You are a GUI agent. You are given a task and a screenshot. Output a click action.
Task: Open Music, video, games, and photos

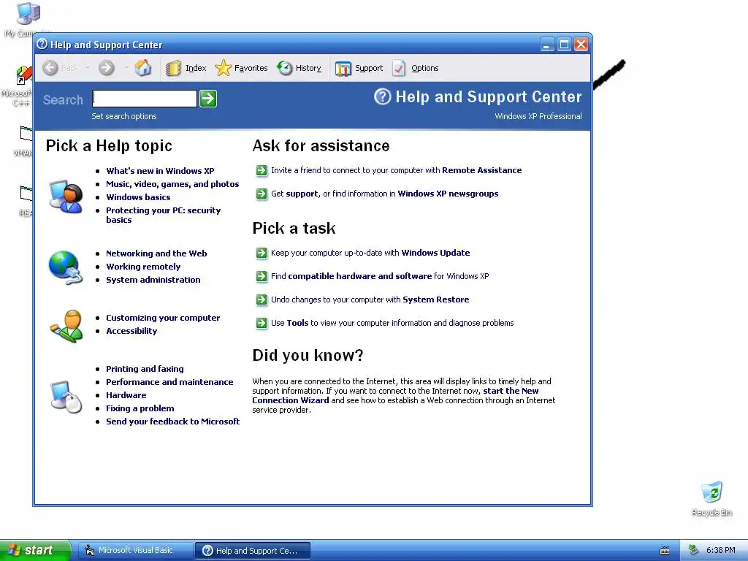(x=172, y=184)
